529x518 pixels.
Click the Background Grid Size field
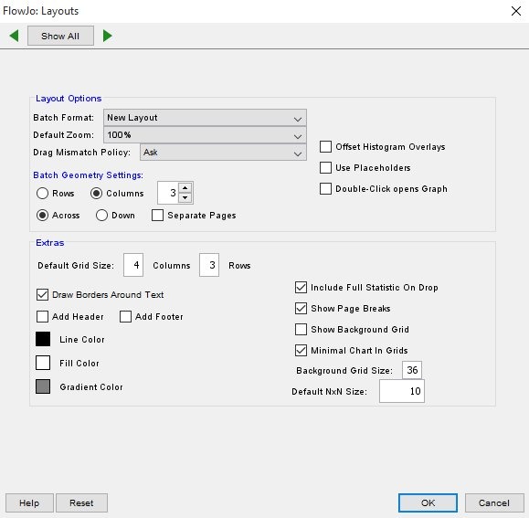(x=412, y=370)
